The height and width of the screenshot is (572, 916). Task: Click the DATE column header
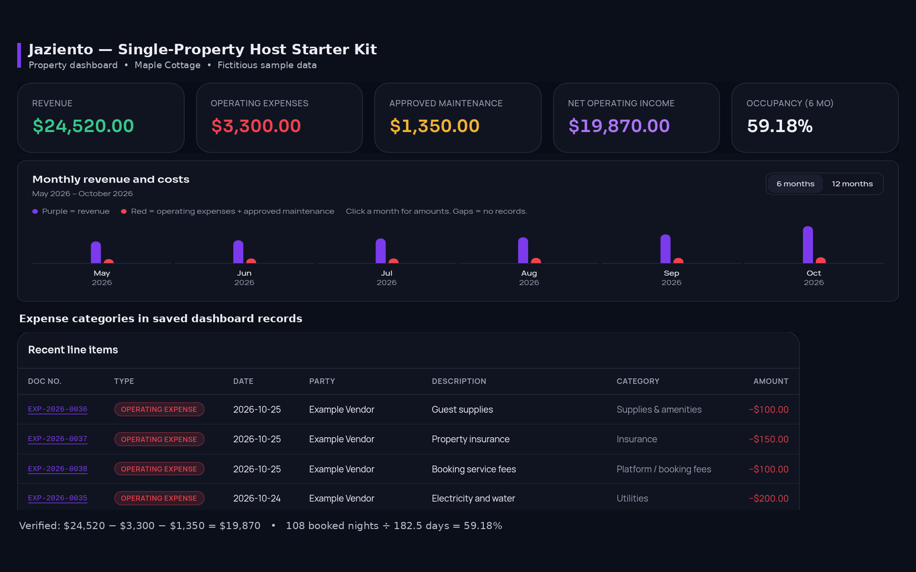tap(243, 381)
